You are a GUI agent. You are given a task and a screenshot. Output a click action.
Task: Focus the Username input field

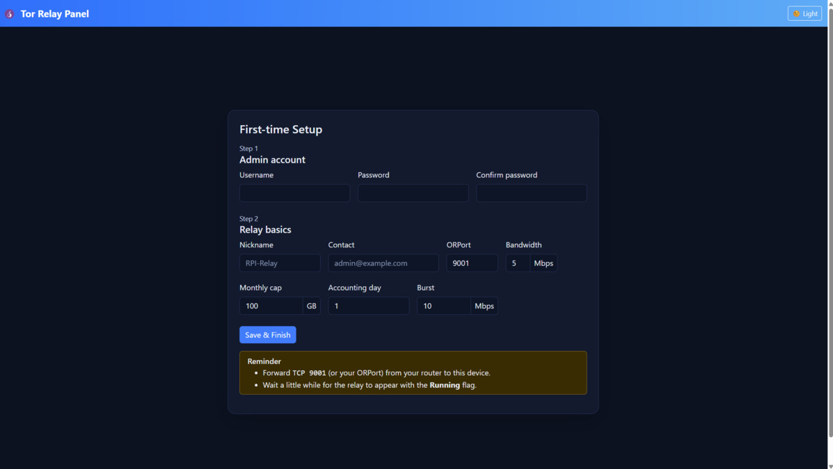click(x=294, y=192)
